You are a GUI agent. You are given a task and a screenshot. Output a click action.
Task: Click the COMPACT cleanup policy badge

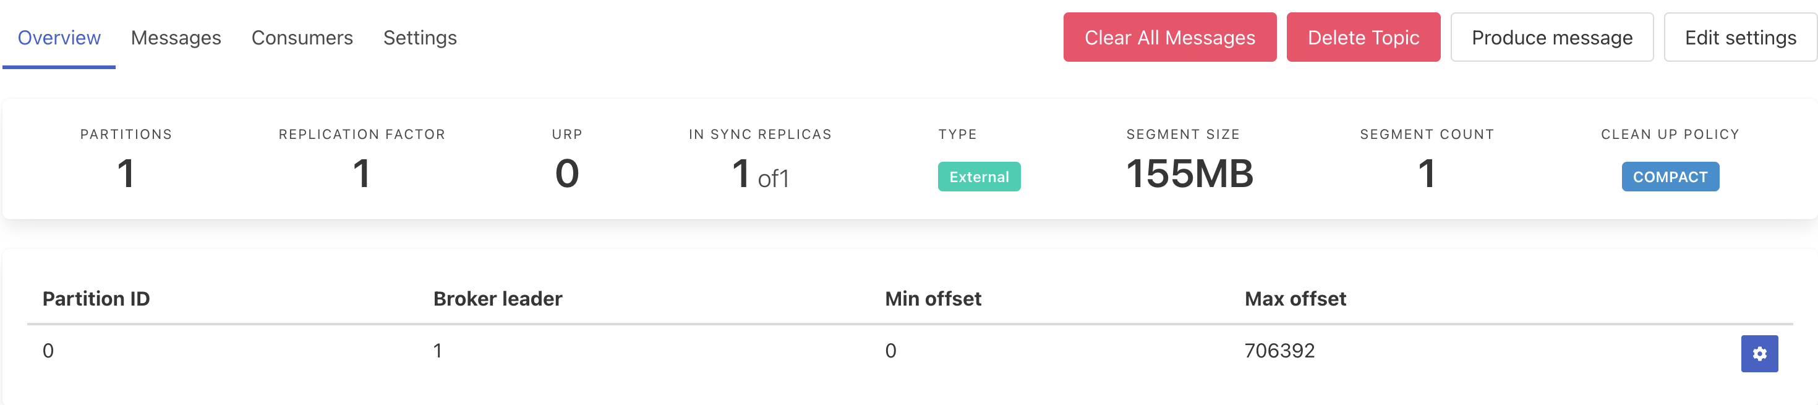(x=1670, y=177)
